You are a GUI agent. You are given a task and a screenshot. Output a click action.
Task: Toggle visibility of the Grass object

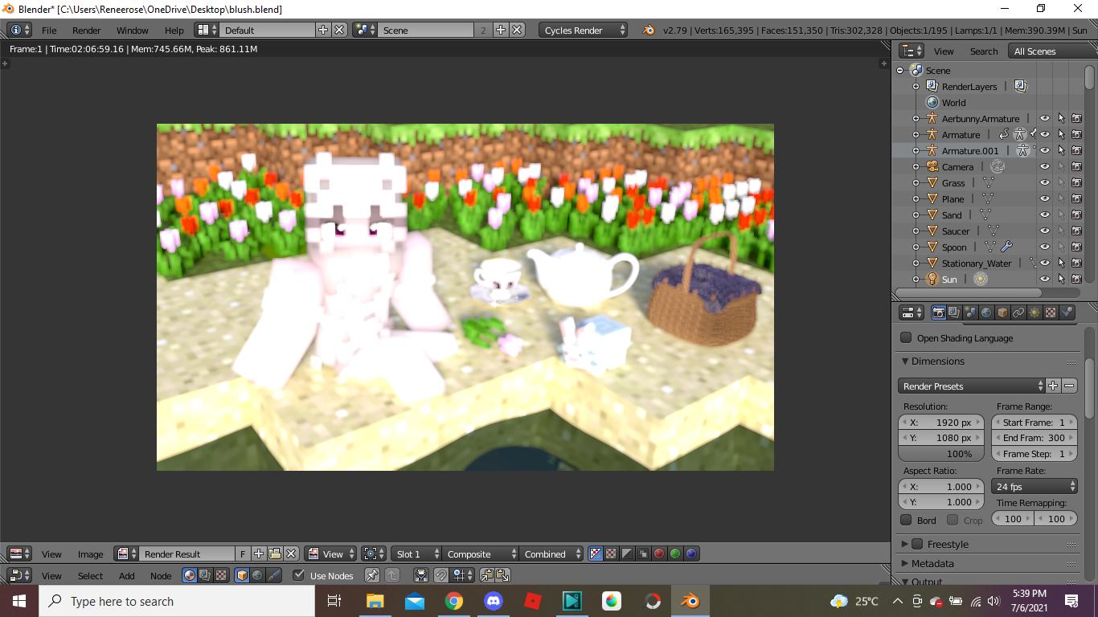(1045, 182)
